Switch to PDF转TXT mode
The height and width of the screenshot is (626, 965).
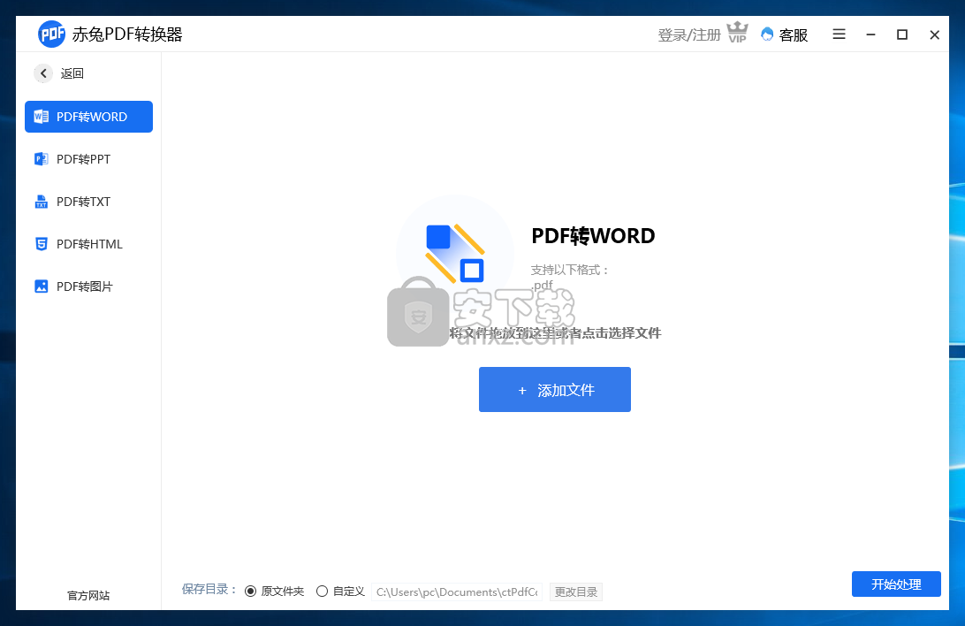click(88, 202)
